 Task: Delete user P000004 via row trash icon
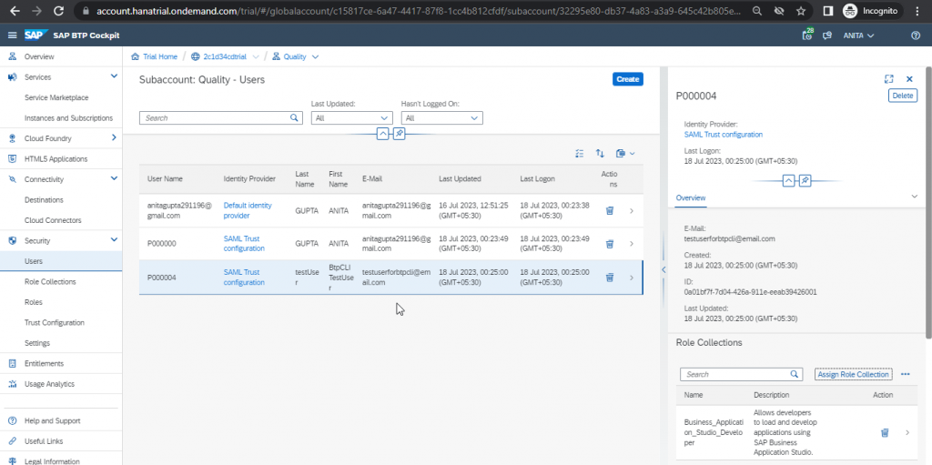[x=609, y=278]
